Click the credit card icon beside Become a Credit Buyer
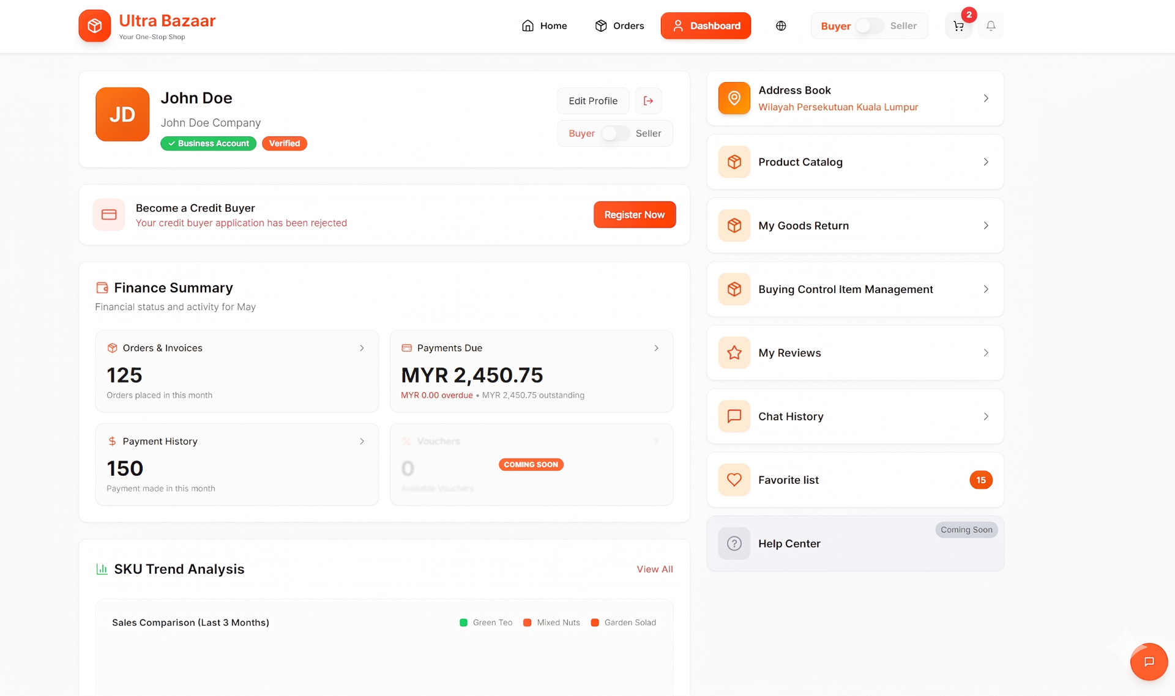Viewport: 1175px width, 696px height. pos(109,215)
